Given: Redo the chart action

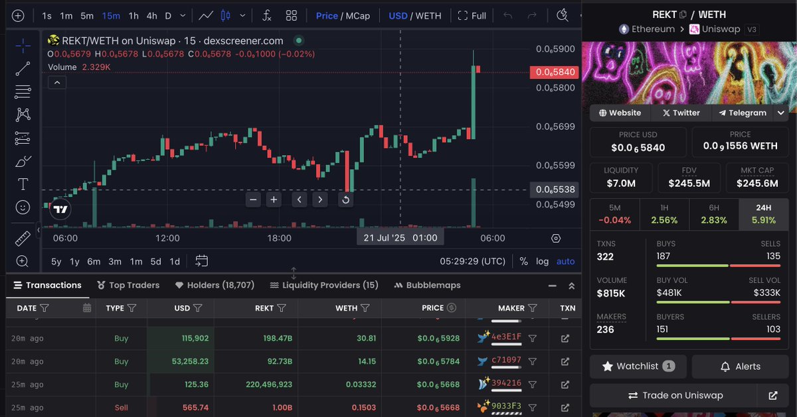Looking at the screenshot, I should (531, 15).
